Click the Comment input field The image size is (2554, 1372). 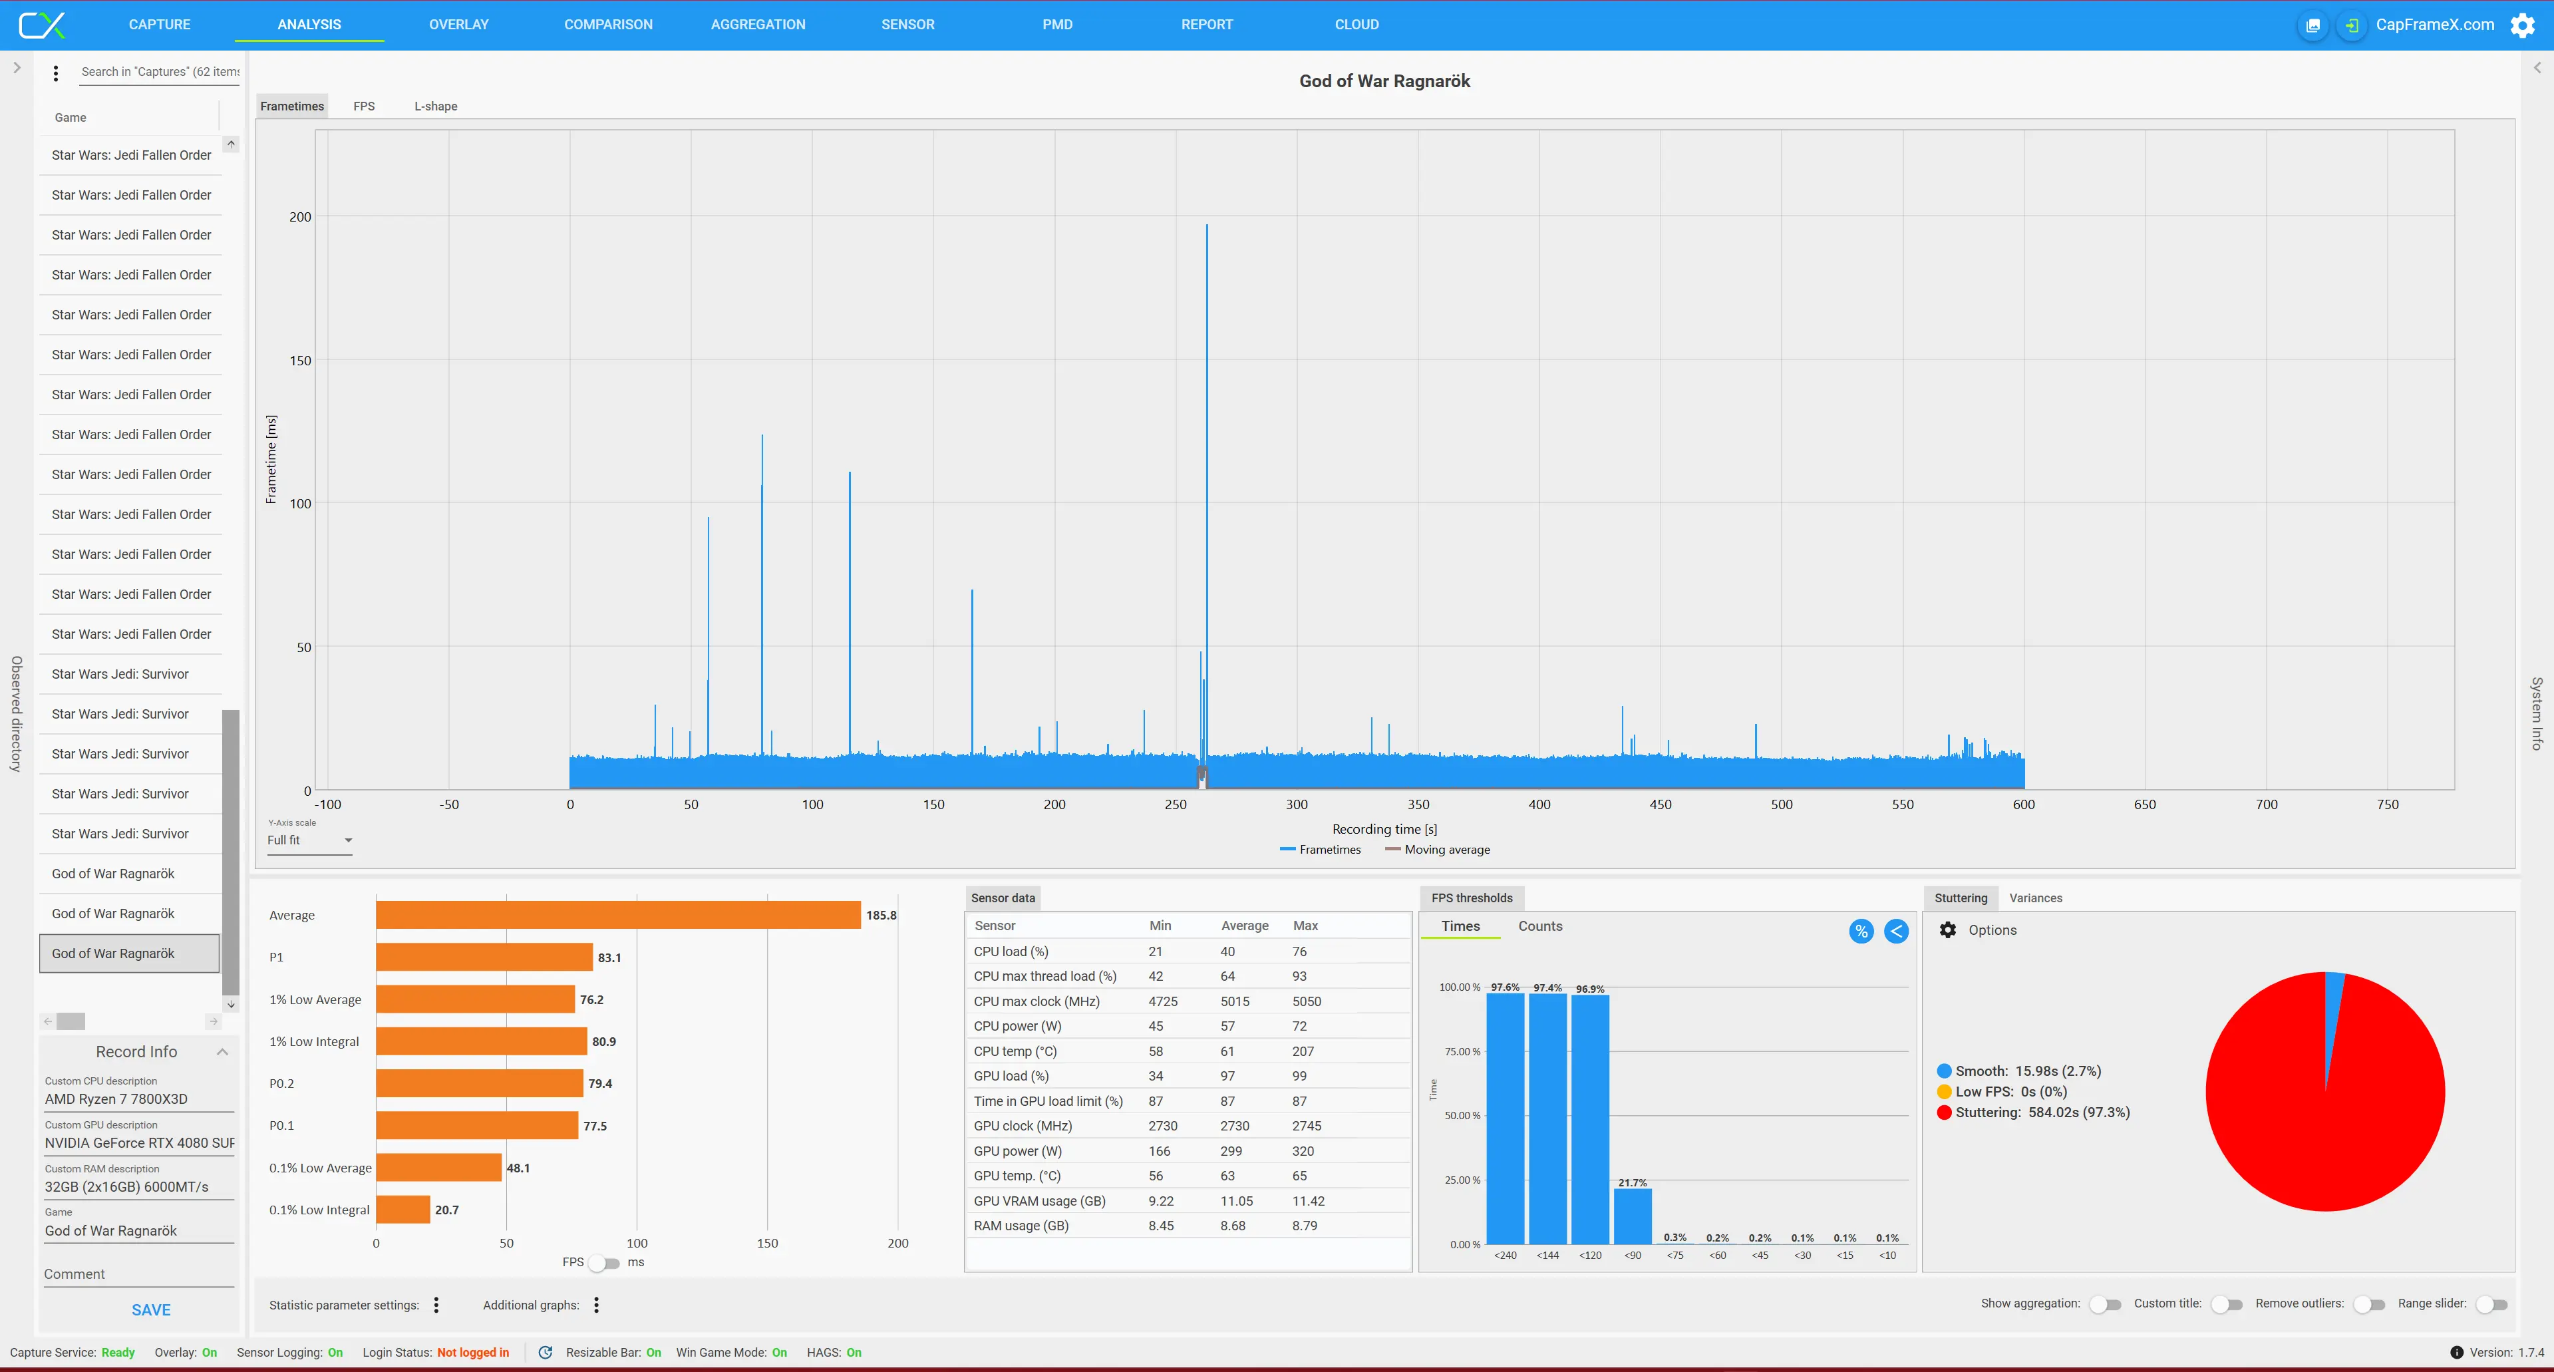pos(139,1275)
